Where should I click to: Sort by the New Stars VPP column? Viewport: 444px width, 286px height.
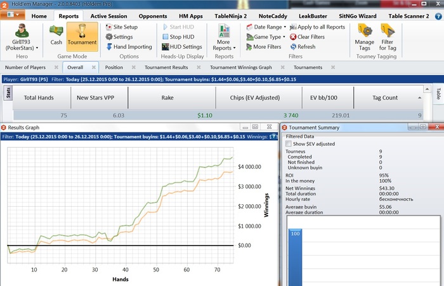[99, 98]
